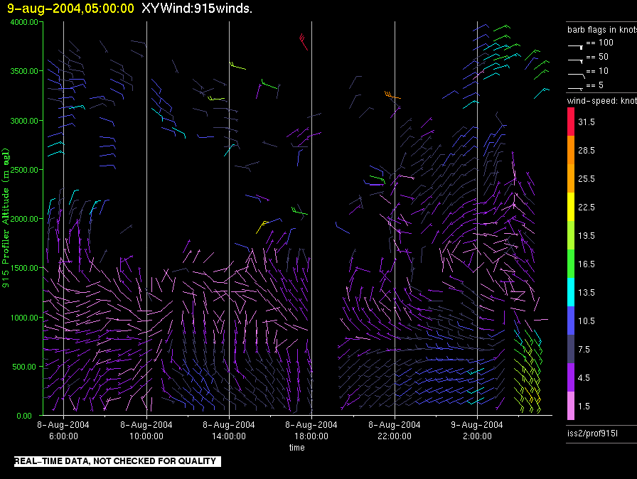637x479 pixels.
Task: Click the 'time' x-axis title
Action: pyautogui.click(x=297, y=447)
